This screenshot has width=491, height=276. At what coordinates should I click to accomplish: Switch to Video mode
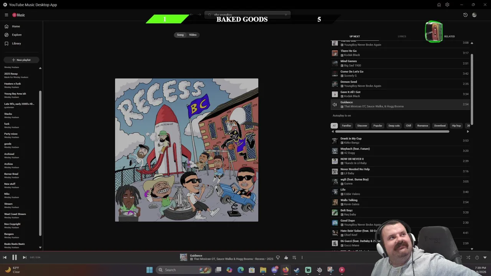click(193, 35)
